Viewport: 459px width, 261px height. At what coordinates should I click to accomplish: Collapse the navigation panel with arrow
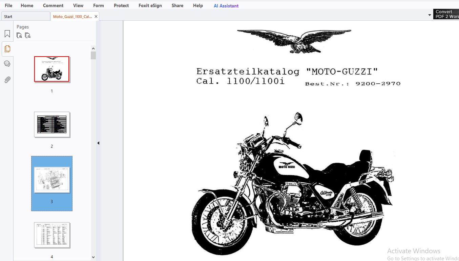(98, 143)
